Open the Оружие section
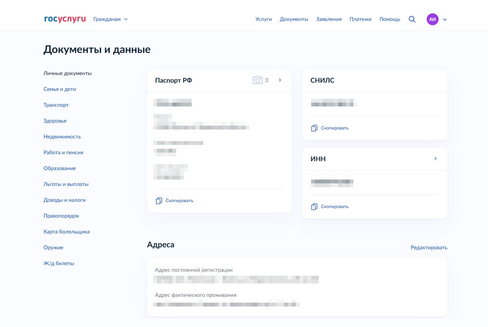Screen dimensions: 488x327 (x=53, y=247)
